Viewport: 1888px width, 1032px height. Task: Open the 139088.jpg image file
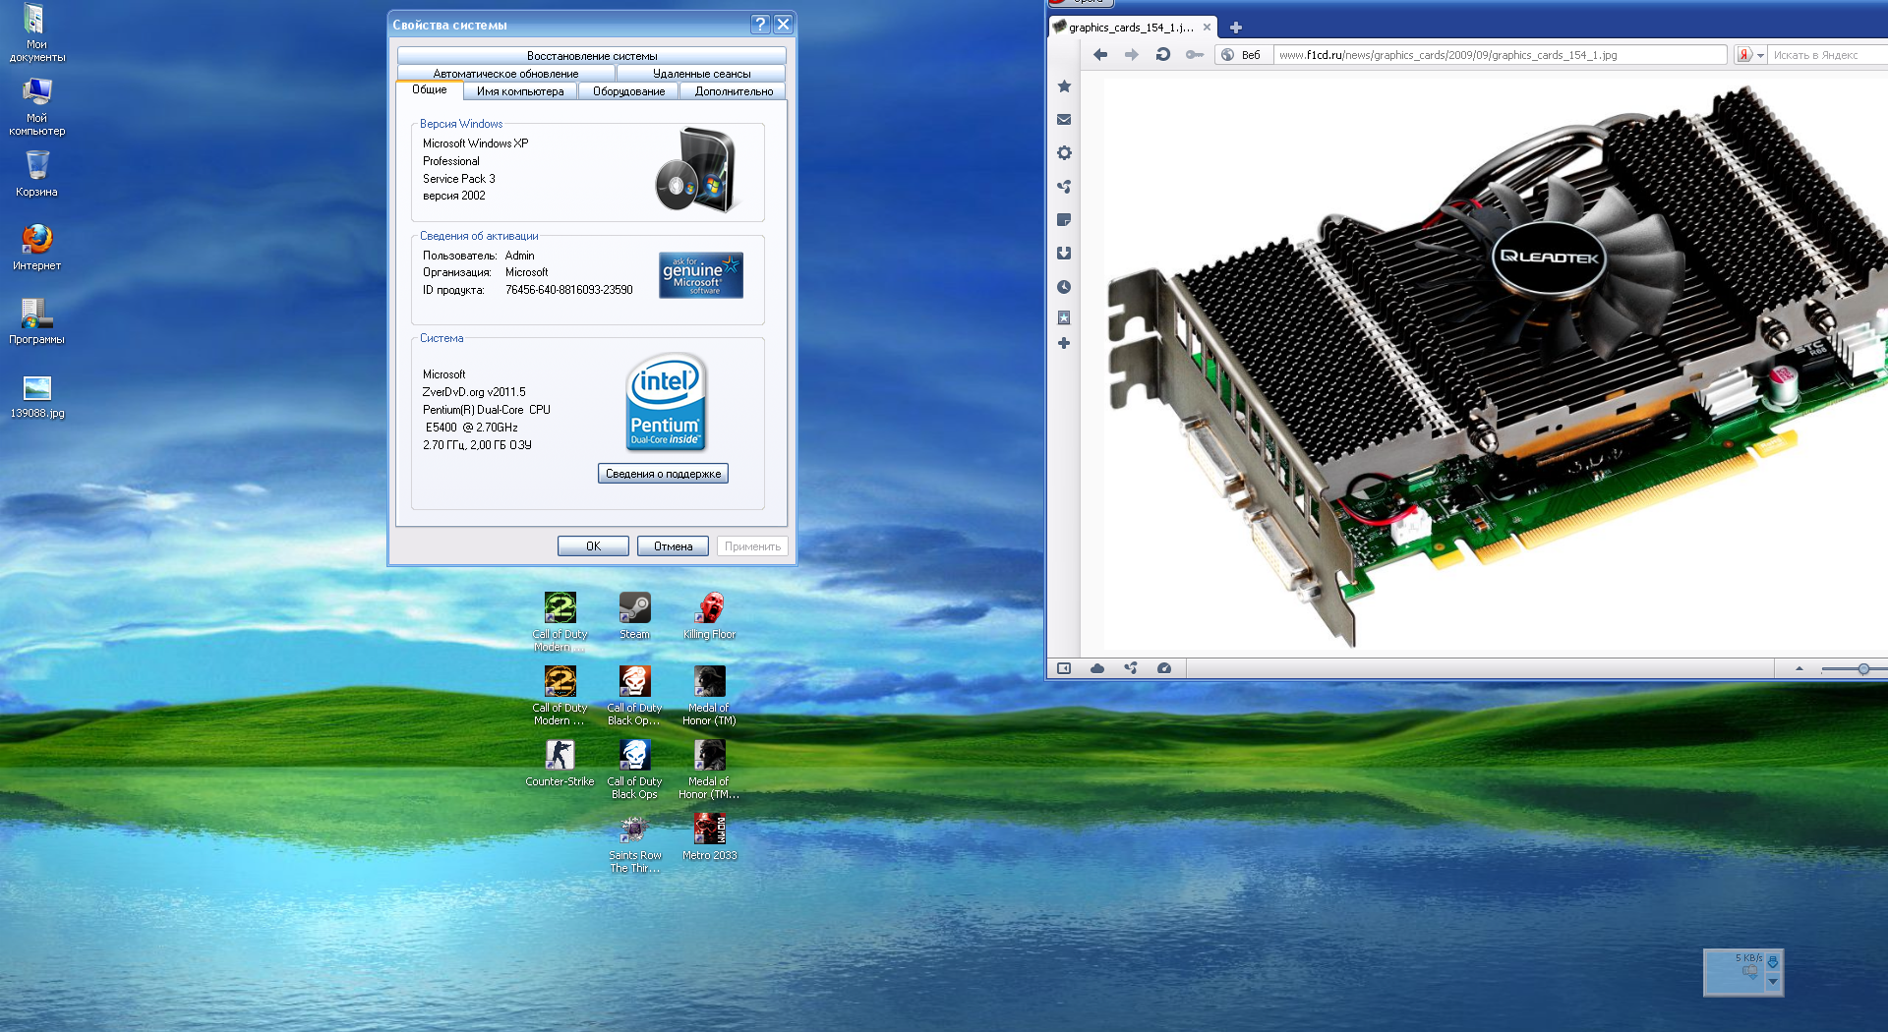pyautogui.click(x=36, y=396)
